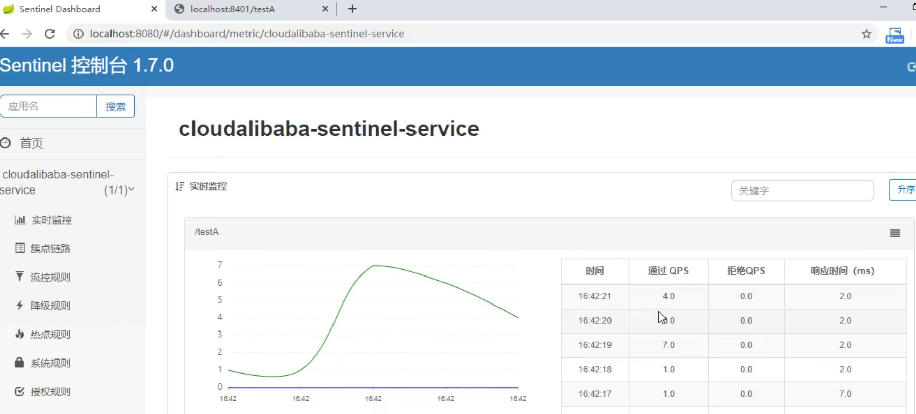
Task: Open the 授权规则 check icon
Action: [19, 391]
